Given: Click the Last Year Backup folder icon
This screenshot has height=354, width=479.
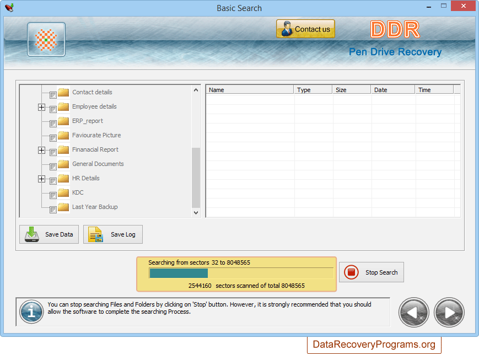Looking at the screenshot, I should click(x=63, y=207).
